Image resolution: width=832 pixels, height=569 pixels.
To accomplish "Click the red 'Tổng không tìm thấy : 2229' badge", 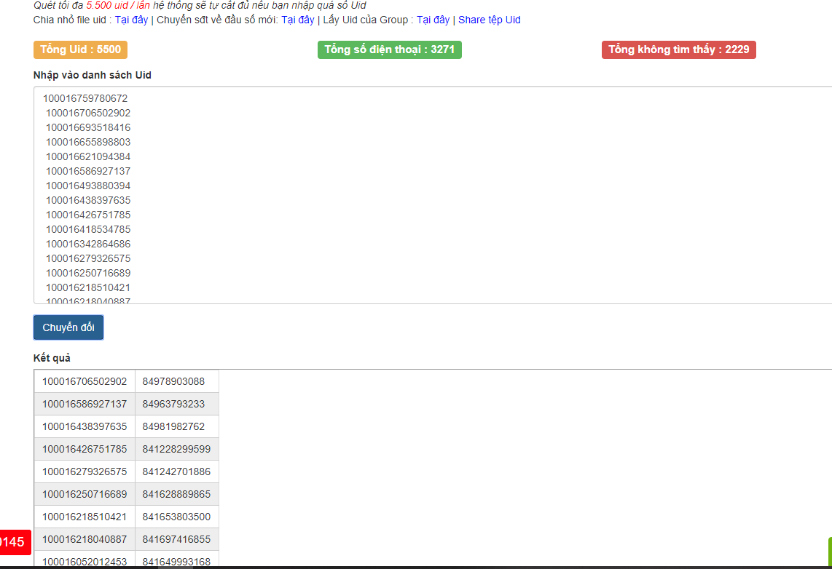I will (x=678, y=49).
